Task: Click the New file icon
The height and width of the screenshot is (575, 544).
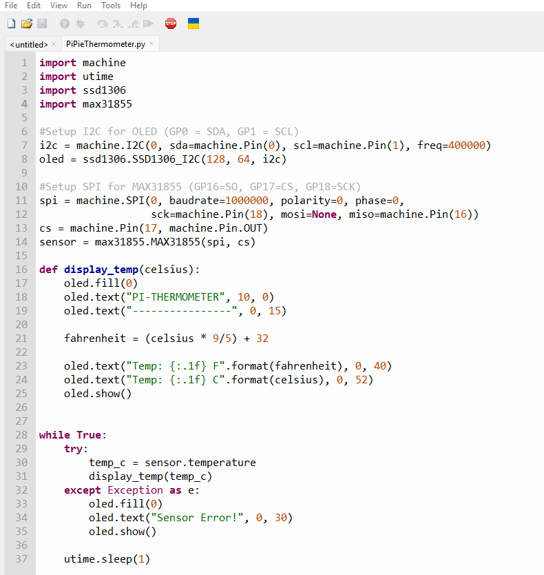Action: pyautogui.click(x=11, y=24)
